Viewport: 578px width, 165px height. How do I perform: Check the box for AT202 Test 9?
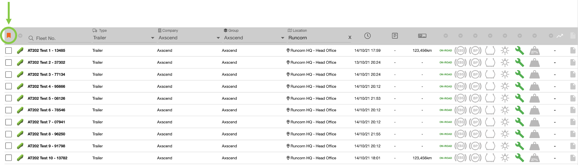pos(9,146)
